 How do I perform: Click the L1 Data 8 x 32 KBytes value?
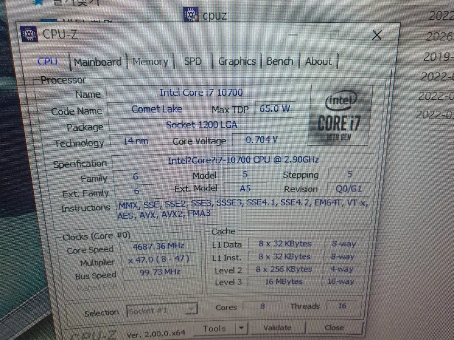click(285, 244)
